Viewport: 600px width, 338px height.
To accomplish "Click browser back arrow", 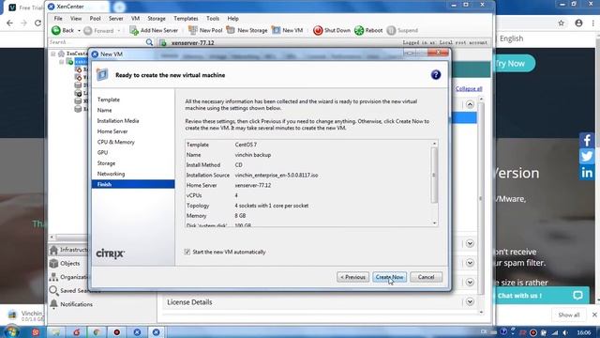I will (x=9, y=23).
